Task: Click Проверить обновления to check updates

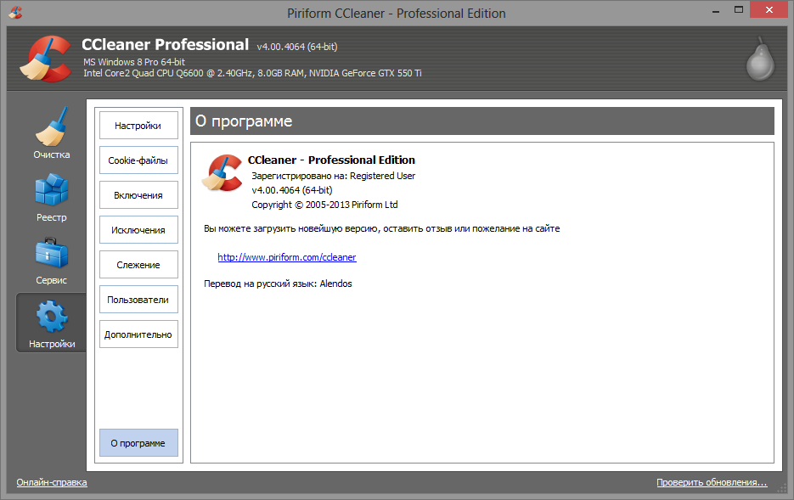Action: tap(712, 482)
